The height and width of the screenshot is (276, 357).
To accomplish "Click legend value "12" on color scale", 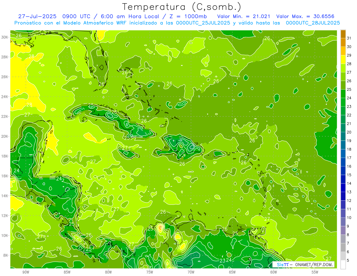I will [x=349, y=200].
